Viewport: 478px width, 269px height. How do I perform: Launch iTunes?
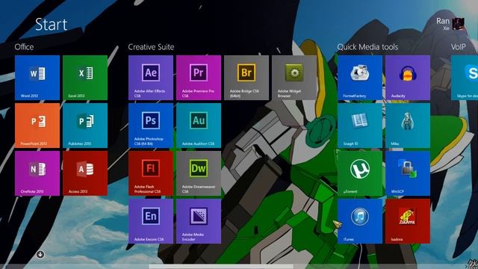[360, 221]
